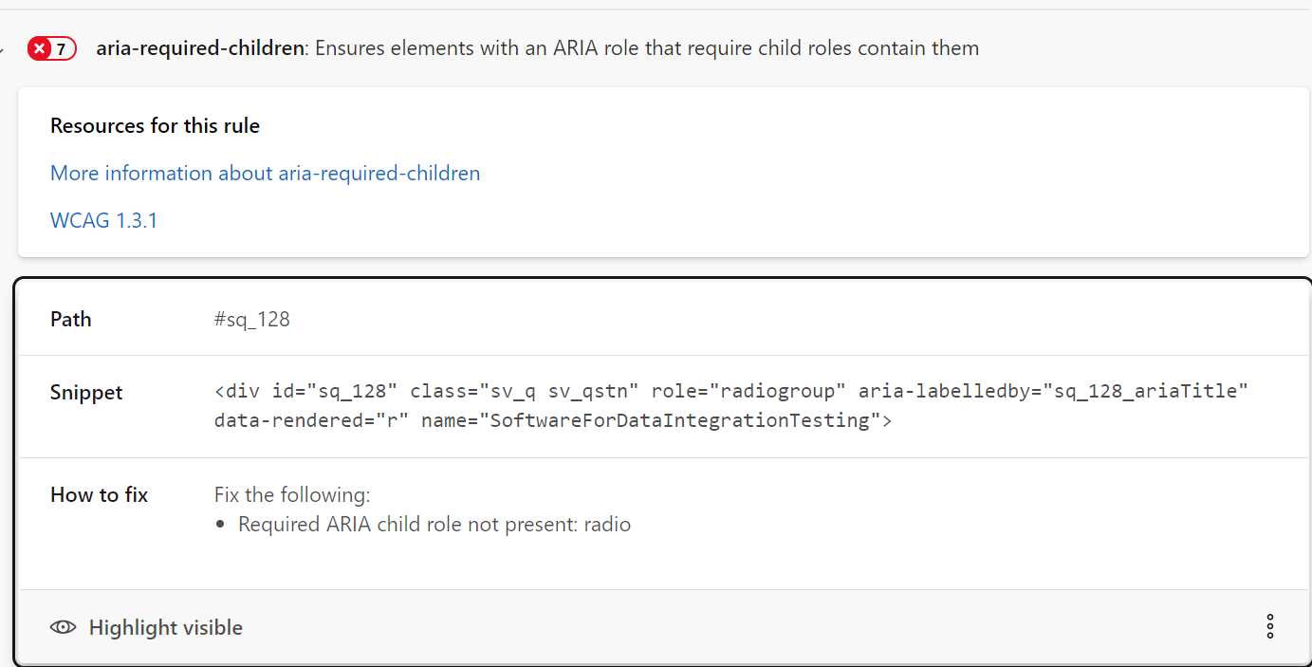Click 'Required ARIA child role not present: radio'
This screenshot has width=1312, height=667.
pos(434,524)
